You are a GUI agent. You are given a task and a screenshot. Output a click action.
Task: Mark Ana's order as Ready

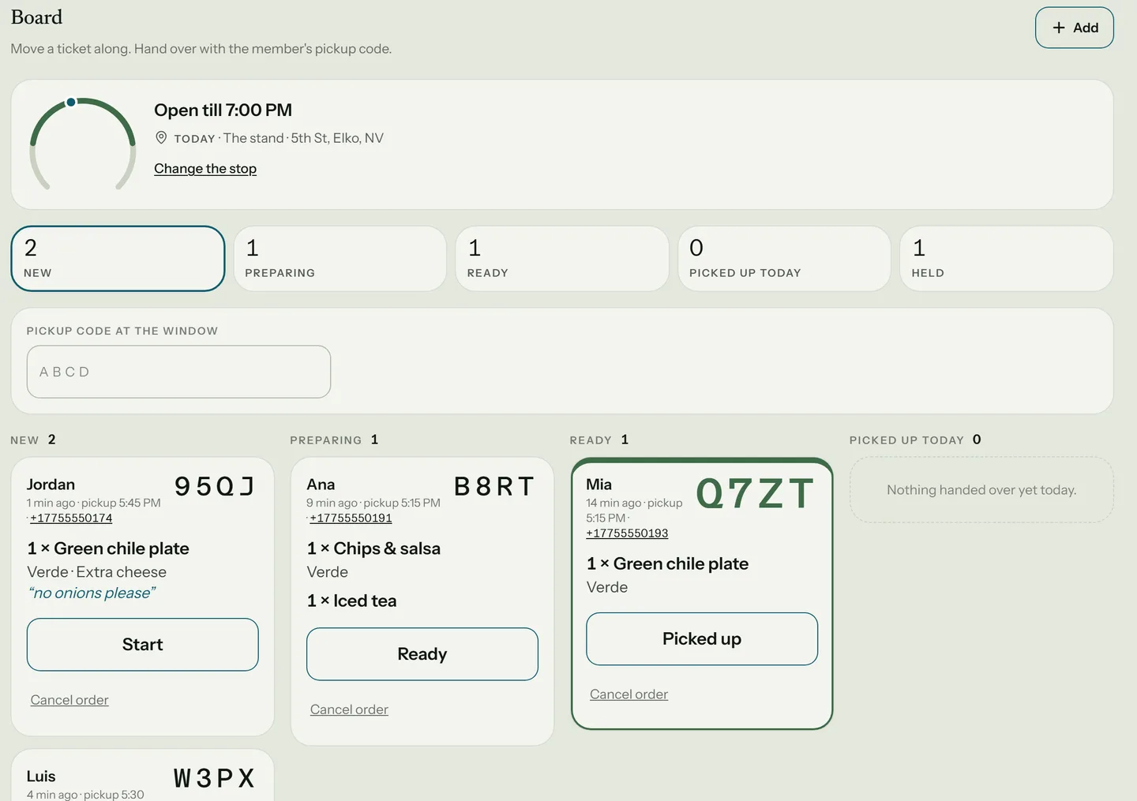point(422,654)
